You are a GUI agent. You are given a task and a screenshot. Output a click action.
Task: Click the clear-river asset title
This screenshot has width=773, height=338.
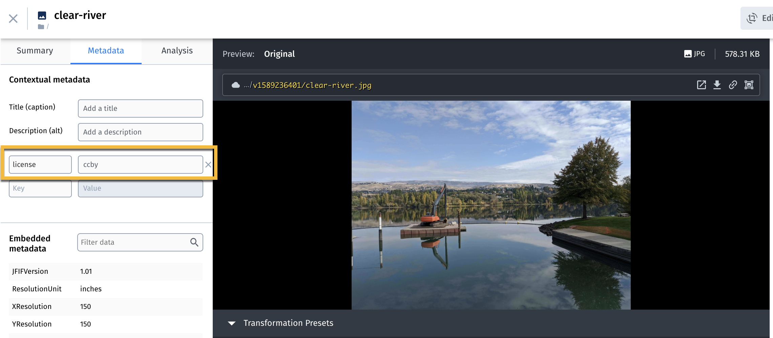click(80, 15)
